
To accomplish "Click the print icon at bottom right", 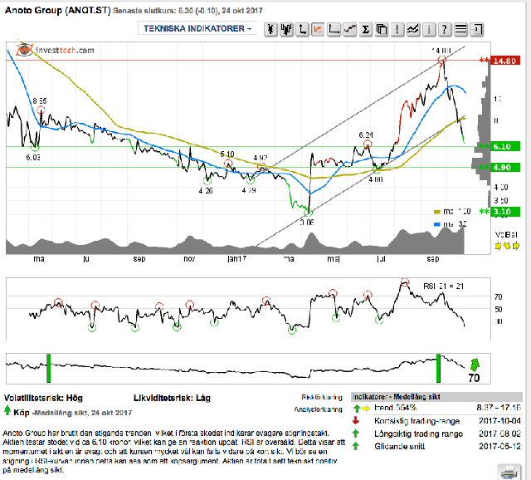I will point(509,472).
